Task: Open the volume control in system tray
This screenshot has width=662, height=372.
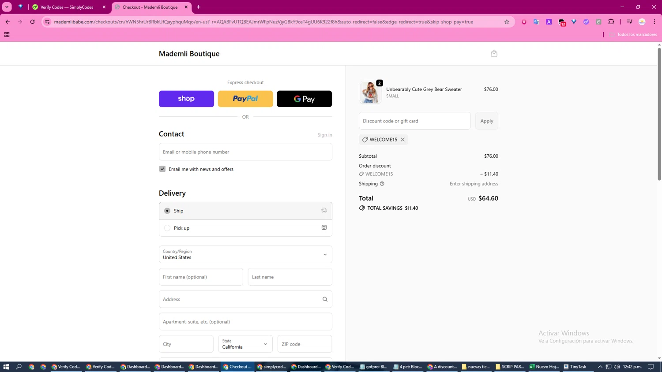Action: [x=617, y=367]
